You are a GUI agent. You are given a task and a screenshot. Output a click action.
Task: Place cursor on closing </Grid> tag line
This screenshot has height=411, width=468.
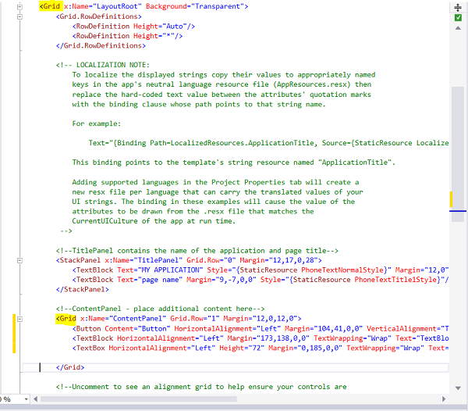coord(70,367)
